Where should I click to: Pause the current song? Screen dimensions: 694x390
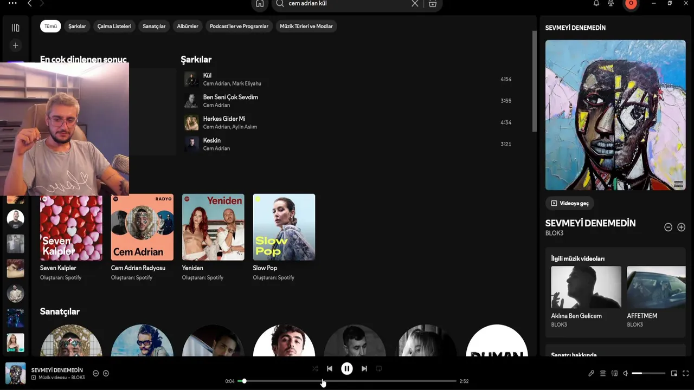click(x=347, y=368)
